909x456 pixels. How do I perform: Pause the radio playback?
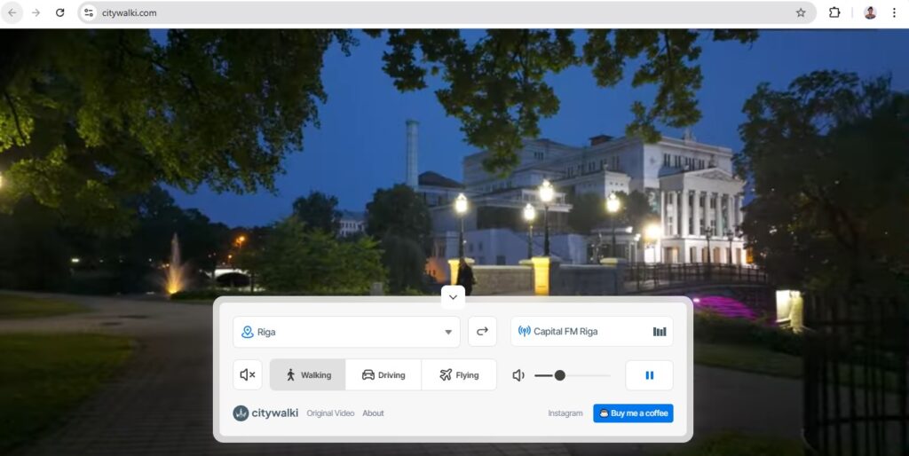[x=649, y=375]
